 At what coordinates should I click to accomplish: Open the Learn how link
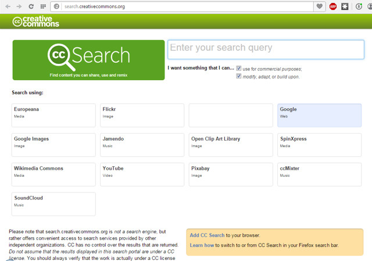202,245
